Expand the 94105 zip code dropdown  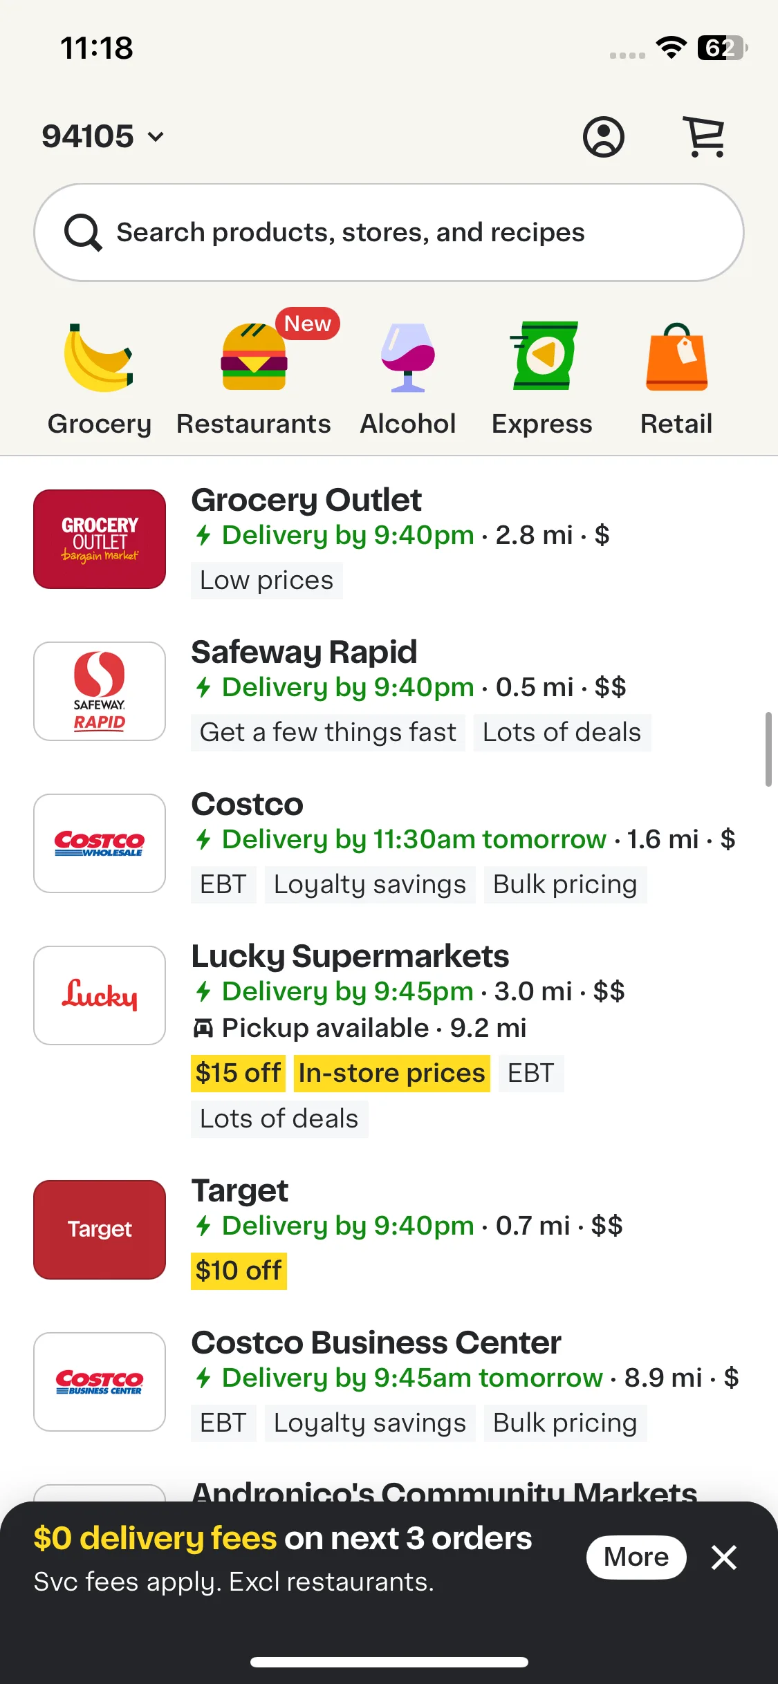[x=103, y=136]
